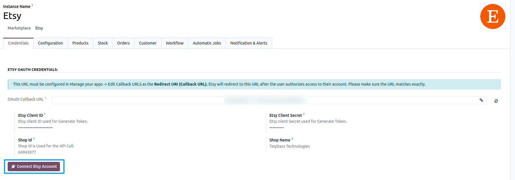Show help tooltip for OAuth Callback URL
The height and width of the screenshot is (180, 515).
(45, 98)
